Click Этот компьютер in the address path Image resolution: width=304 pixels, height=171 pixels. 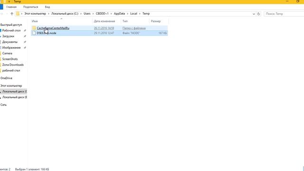coord(35,14)
